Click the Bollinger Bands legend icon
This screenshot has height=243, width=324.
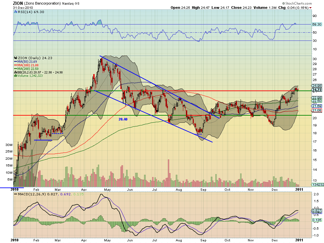coord(15,73)
